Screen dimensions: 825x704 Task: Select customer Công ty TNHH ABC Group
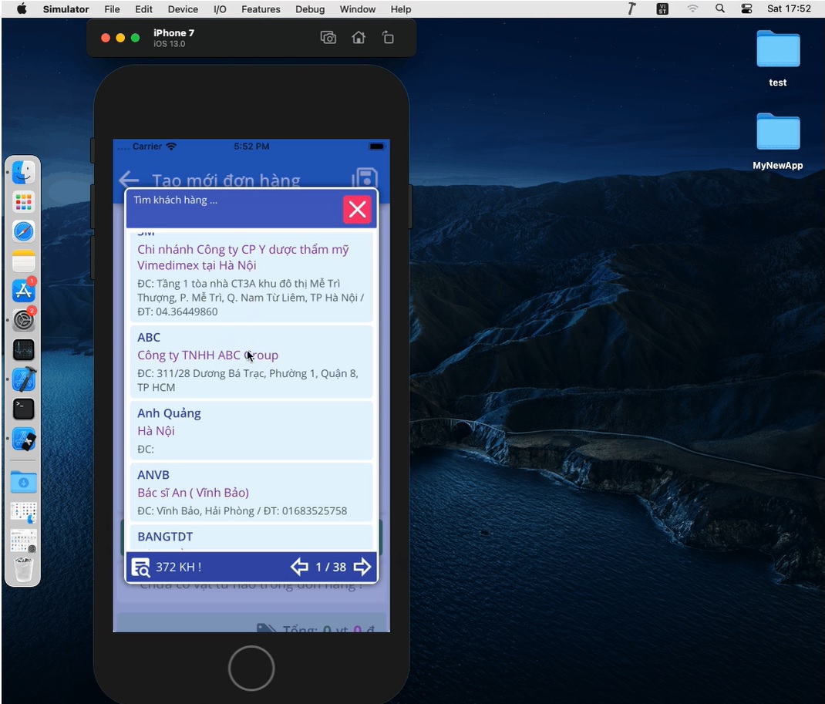coord(251,362)
